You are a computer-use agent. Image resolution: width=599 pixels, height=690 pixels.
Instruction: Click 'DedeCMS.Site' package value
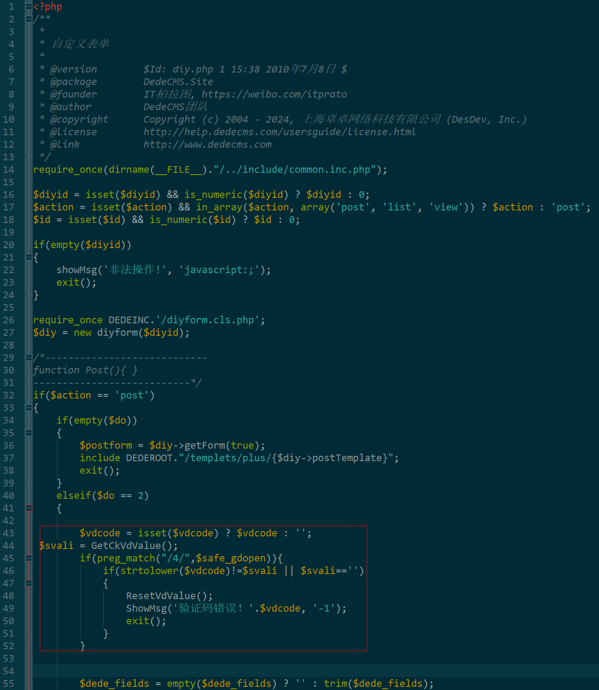point(178,82)
